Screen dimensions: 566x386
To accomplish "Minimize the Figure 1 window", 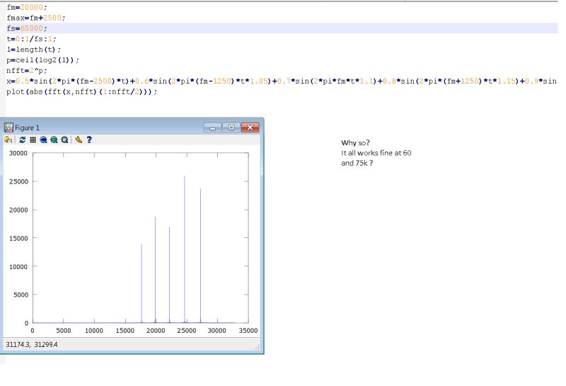I will (x=212, y=127).
